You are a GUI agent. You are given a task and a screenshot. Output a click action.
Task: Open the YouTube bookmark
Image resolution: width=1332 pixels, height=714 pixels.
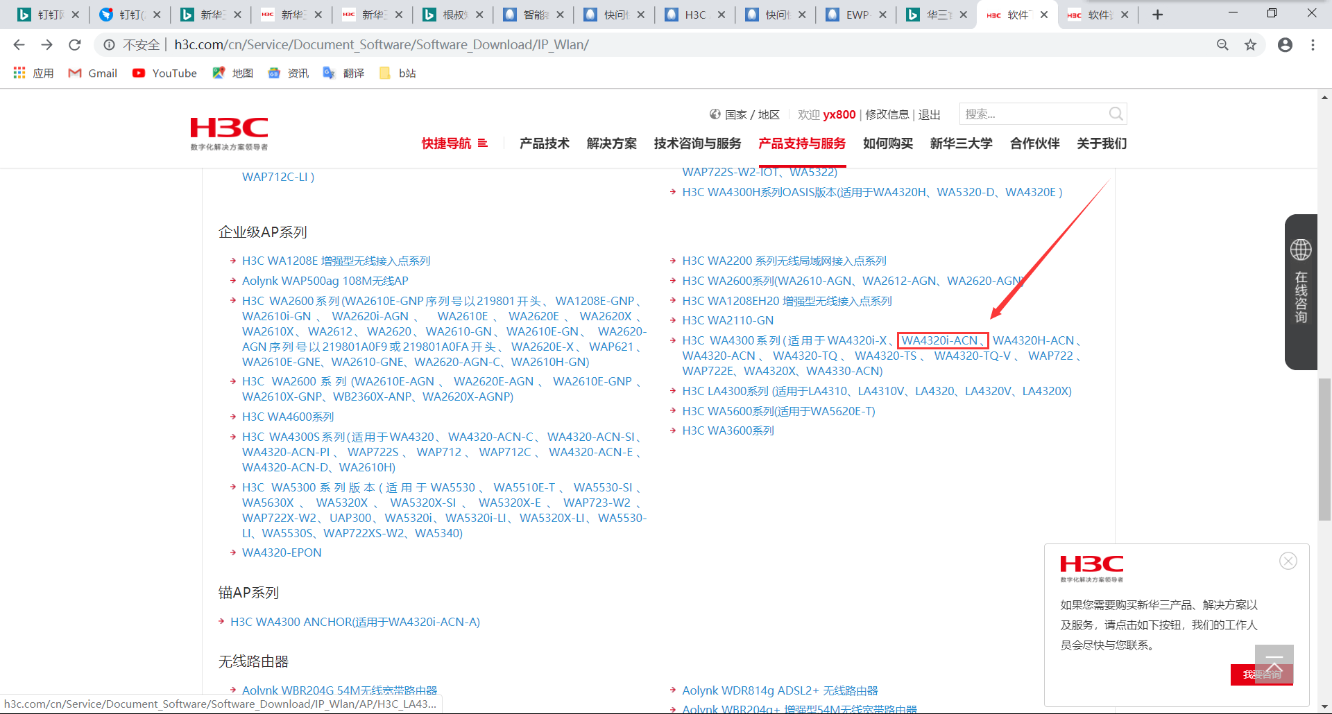click(x=164, y=73)
